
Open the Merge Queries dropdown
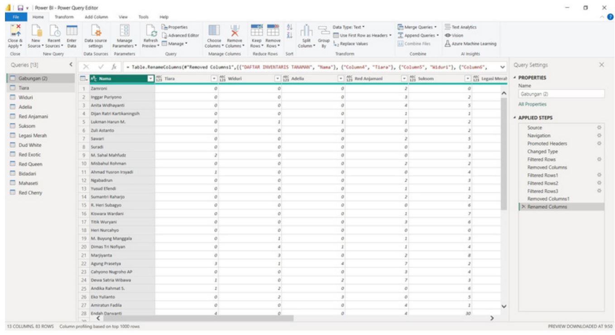[x=417, y=27]
